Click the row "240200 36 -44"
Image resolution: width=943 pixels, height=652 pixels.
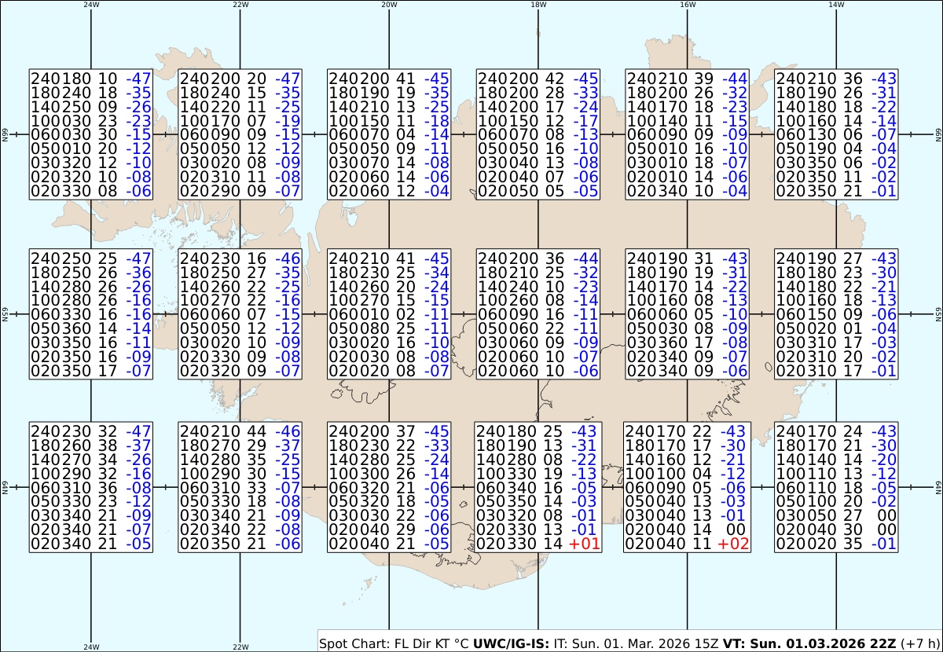[x=538, y=258]
